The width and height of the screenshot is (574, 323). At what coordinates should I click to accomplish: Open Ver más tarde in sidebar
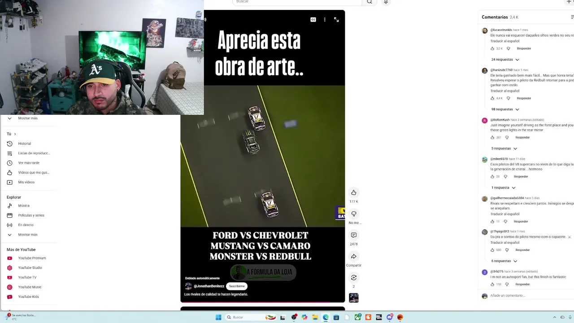(x=28, y=163)
